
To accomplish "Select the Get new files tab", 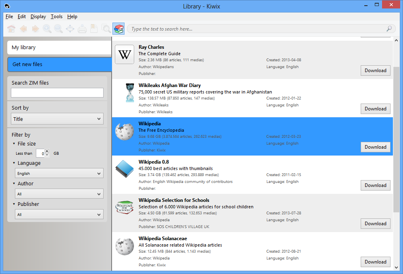I will click(x=59, y=64).
